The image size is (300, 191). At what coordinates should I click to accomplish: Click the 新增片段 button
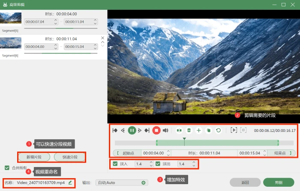(x=34, y=157)
